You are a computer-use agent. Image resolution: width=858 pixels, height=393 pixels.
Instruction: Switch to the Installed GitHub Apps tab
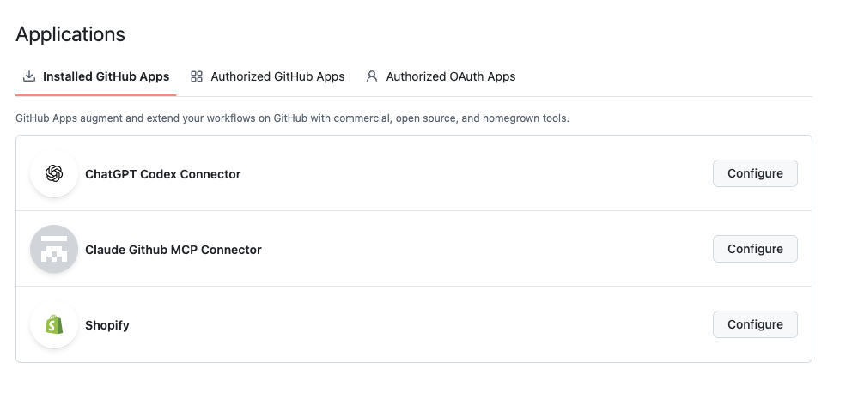[x=95, y=76]
